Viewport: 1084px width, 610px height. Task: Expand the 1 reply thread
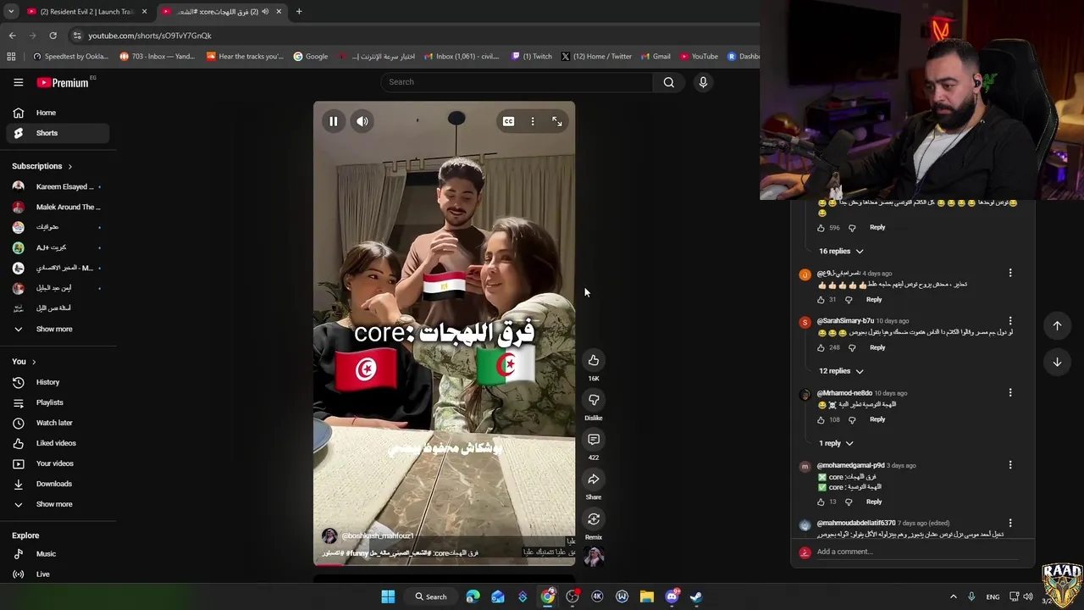click(x=836, y=443)
